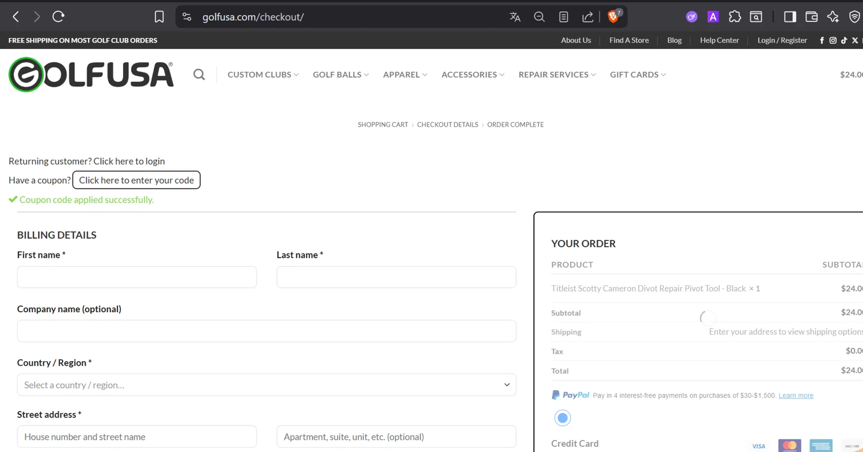Click the address bar URL
Screen dimensions: 863x452
coord(253,17)
